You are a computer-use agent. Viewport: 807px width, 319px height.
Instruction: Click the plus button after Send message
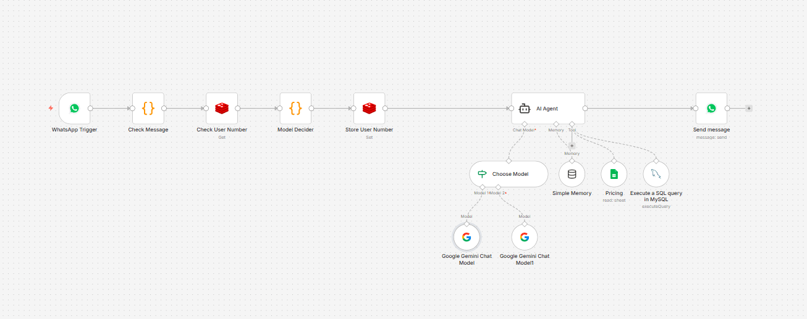(749, 109)
